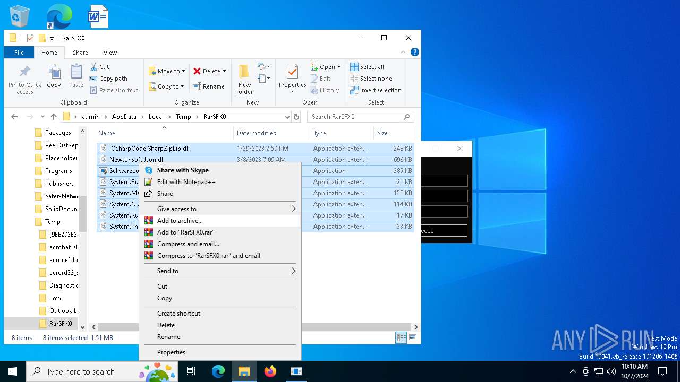
Task: Click the volume speaker tray icon
Action: tap(611, 371)
